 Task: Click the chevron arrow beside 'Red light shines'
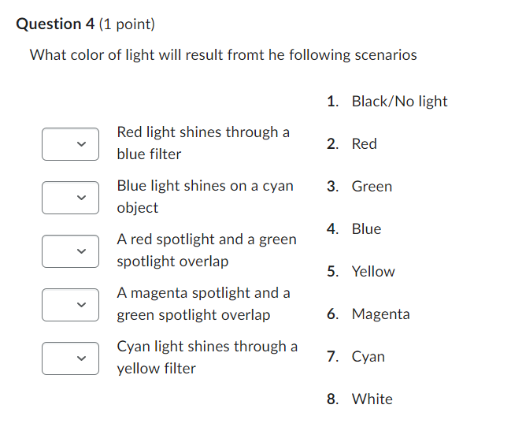81,144
